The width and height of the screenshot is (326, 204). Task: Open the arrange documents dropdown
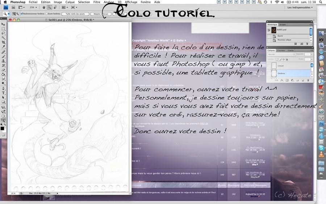tap(64, 7)
